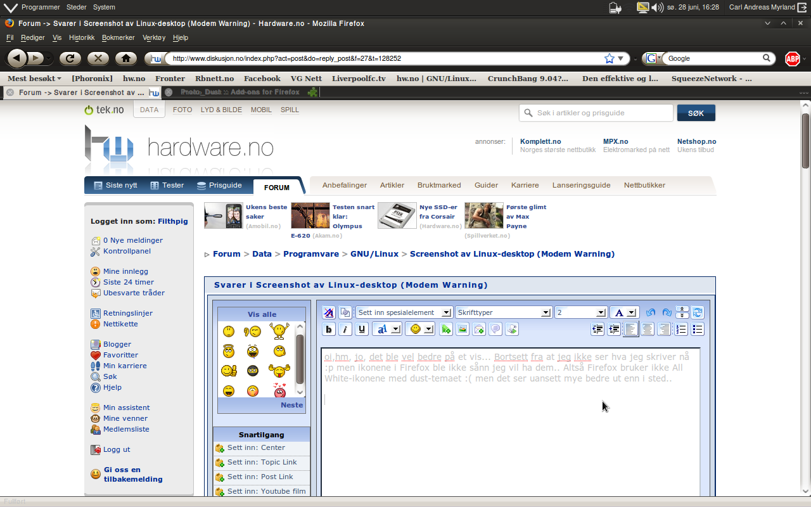Open the smiley picker dropdown
Viewport: 811px width, 507px height.
(x=420, y=329)
